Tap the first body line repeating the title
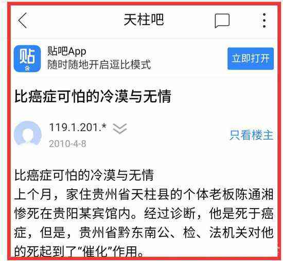The width and height of the screenshot is (283, 261). [x=84, y=175]
